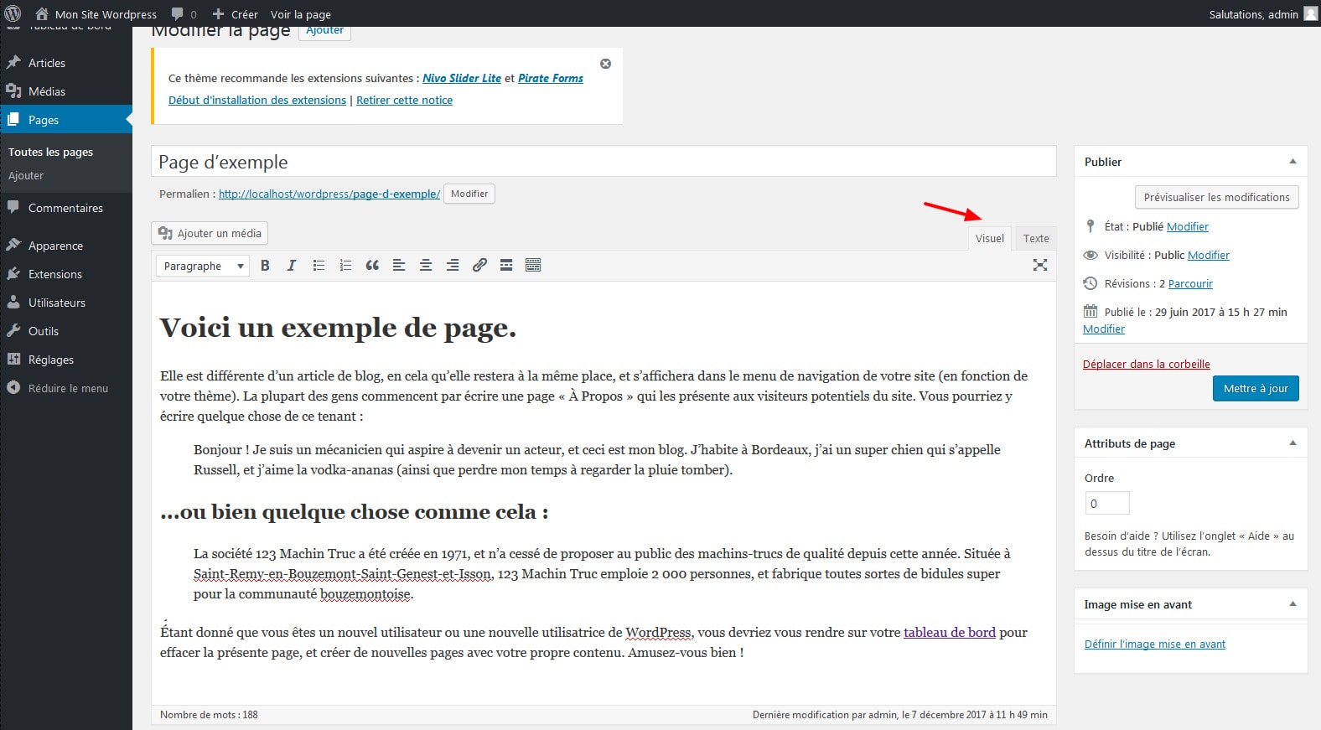Click the heading Voici un exemple de page.
Image resolution: width=1321 pixels, height=730 pixels.
point(338,328)
